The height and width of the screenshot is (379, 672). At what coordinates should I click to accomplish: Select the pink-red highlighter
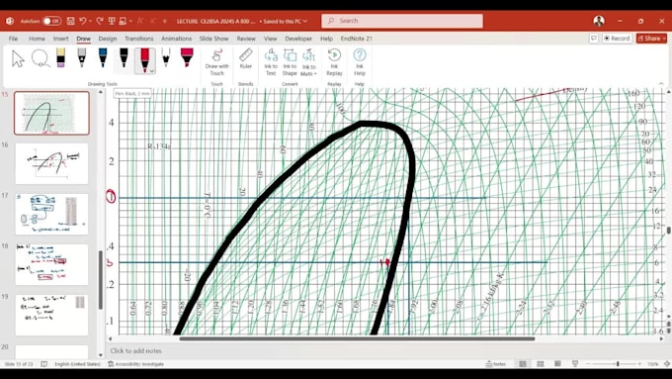pyautogui.click(x=187, y=57)
